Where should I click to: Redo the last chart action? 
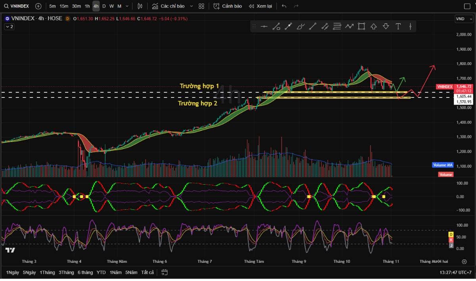pyautogui.click(x=296, y=6)
